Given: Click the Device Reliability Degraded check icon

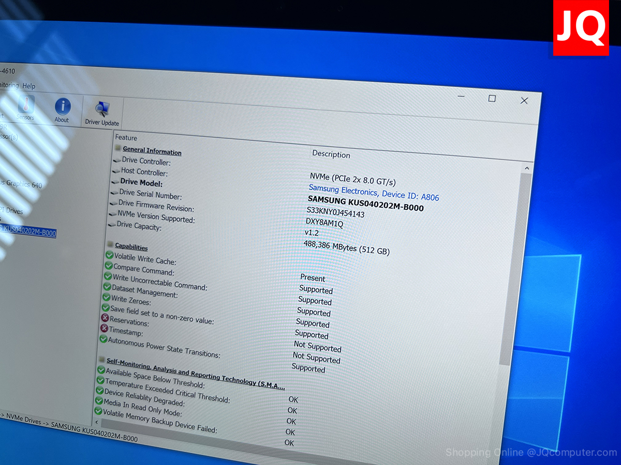Looking at the screenshot, I should point(99,391).
